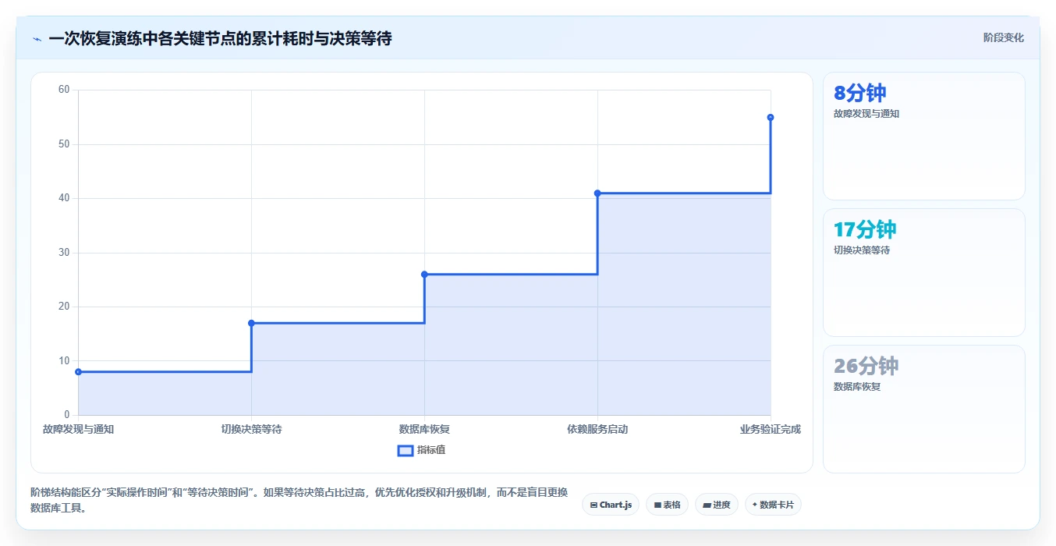Select the 数据卡片 tag pill
Viewport: 1056px width, 546px height.
773,505
